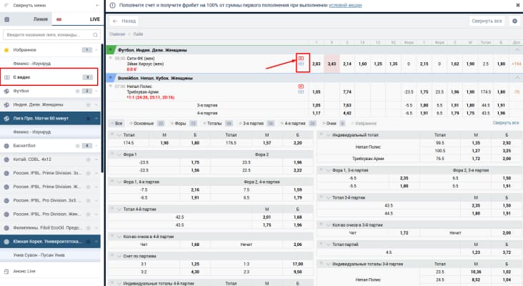The image size is (523, 286).
Task: Click the Южная Корея league icon
Action: point(6,242)
